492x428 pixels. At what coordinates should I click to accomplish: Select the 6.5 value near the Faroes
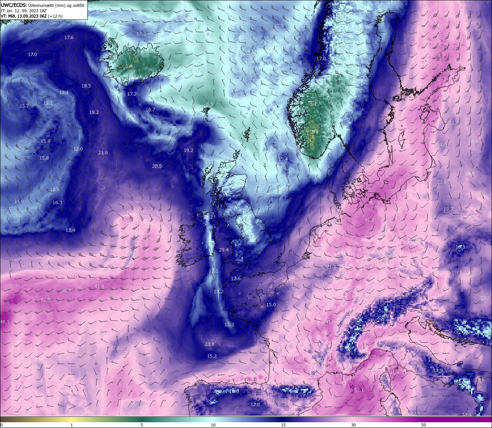[x=209, y=104]
